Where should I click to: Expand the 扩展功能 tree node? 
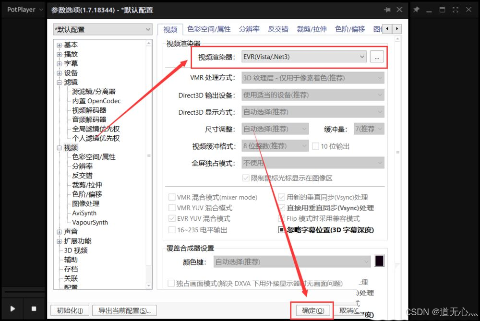(x=59, y=241)
